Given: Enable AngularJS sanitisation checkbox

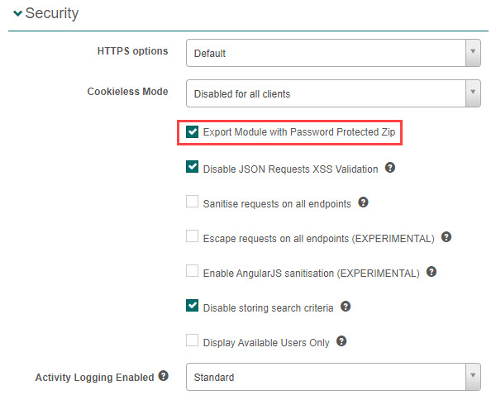Looking at the screenshot, I should pyautogui.click(x=193, y=272).
